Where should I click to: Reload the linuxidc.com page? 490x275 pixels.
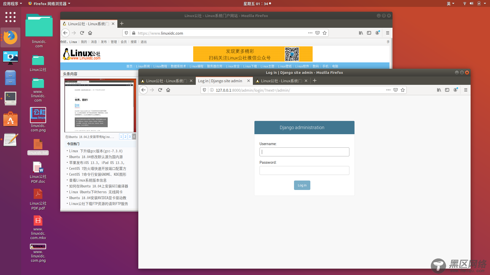(82, 33)
